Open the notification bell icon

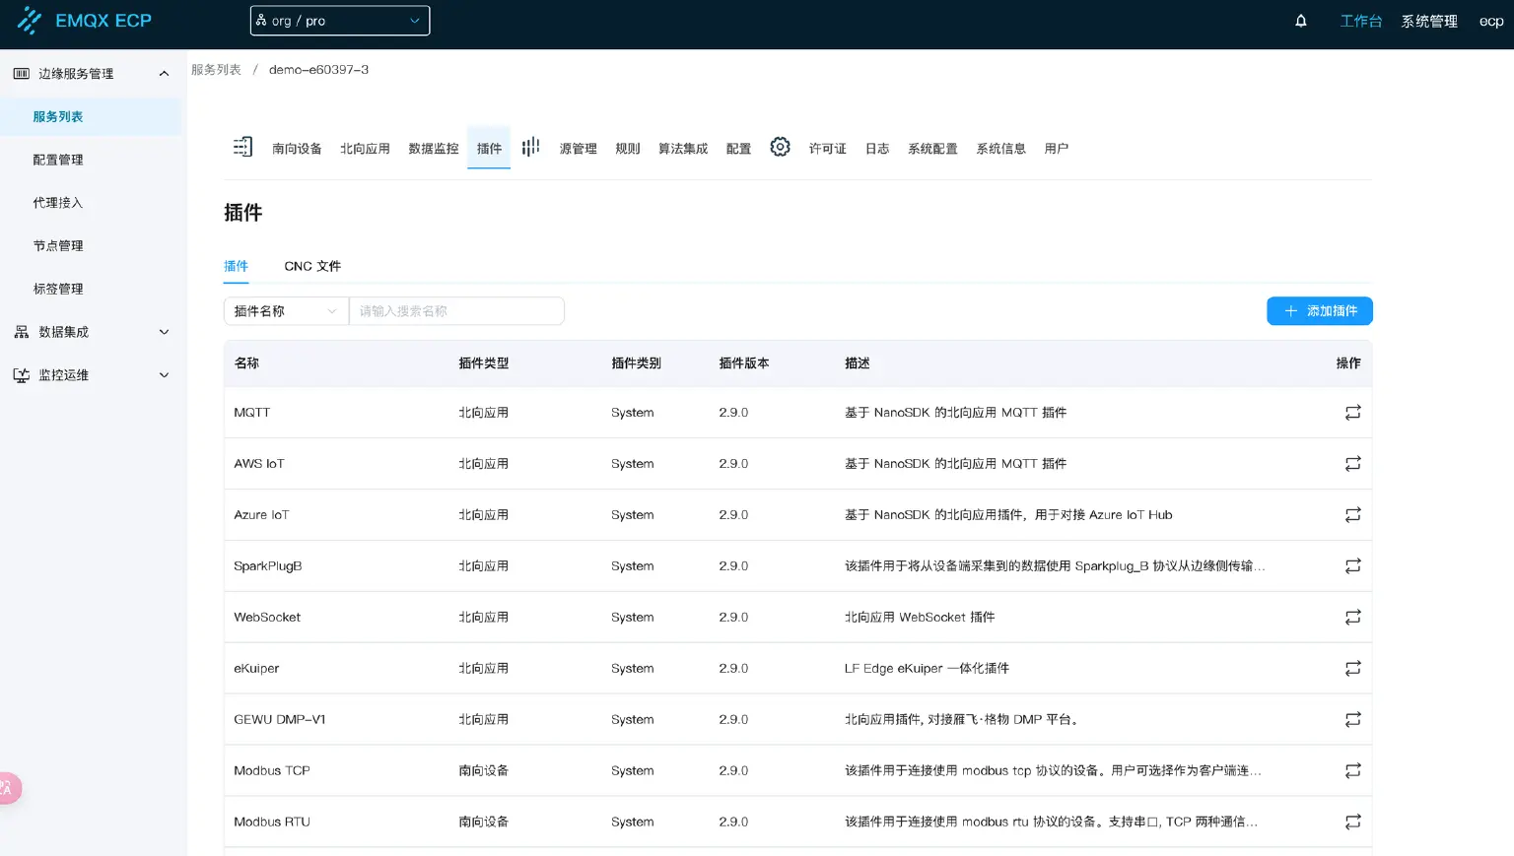coord(1299,20)
